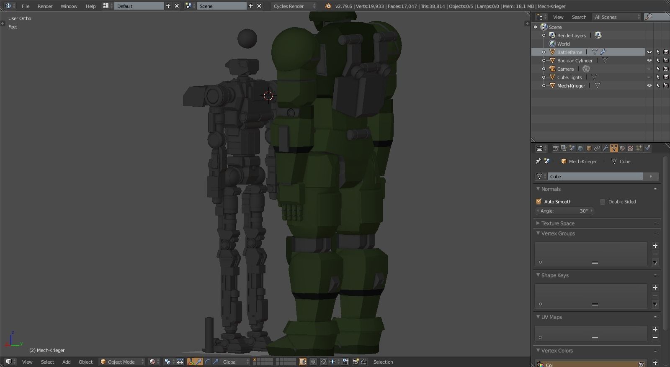This screenshot has height=367, width=670.
Task: Select the rotate manipulator arc icon
Action: click(x=207, y=362)
